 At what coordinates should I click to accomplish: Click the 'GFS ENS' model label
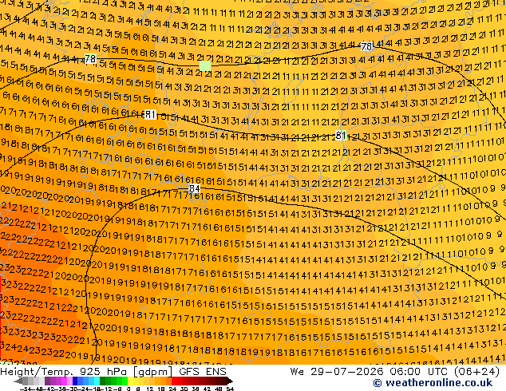point(203,371)
